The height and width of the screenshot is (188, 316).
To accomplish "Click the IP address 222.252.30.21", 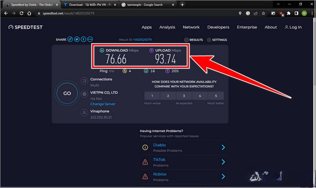I will 101,117.
